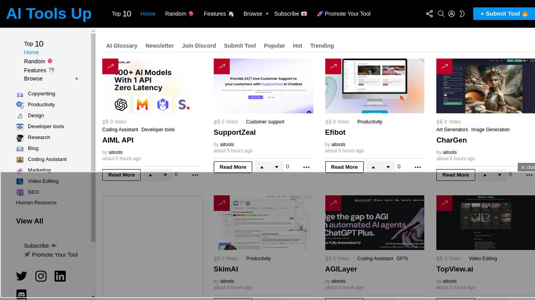535x300 pixels.
Task: Upvote the Efibot tool
Action: 373,167
